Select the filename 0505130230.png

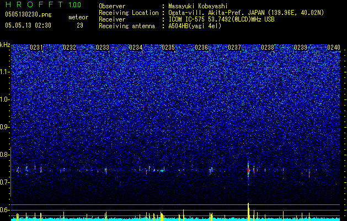tap(28, 14)
